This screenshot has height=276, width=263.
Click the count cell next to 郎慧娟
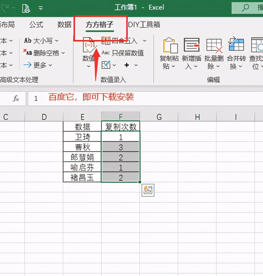click(x=121, y=157)
